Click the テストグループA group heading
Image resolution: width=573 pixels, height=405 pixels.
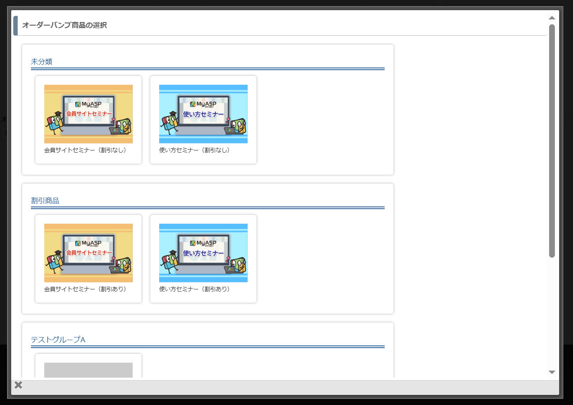[x=58, y=340]
